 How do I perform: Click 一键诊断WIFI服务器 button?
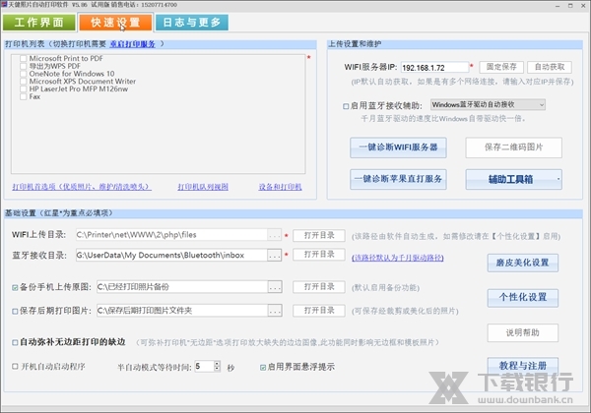[x=398, y=147]
